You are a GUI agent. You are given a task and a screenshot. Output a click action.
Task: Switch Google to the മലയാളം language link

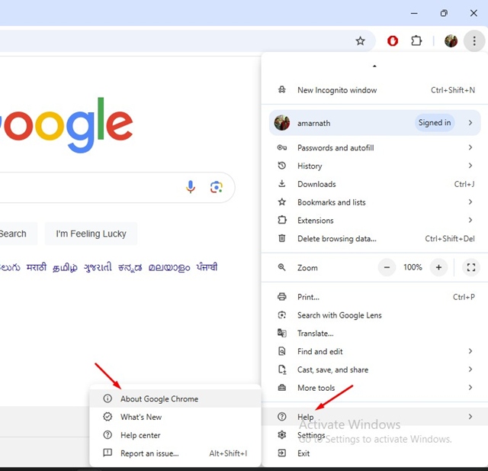pyautogui.click(x=169, y=267)
